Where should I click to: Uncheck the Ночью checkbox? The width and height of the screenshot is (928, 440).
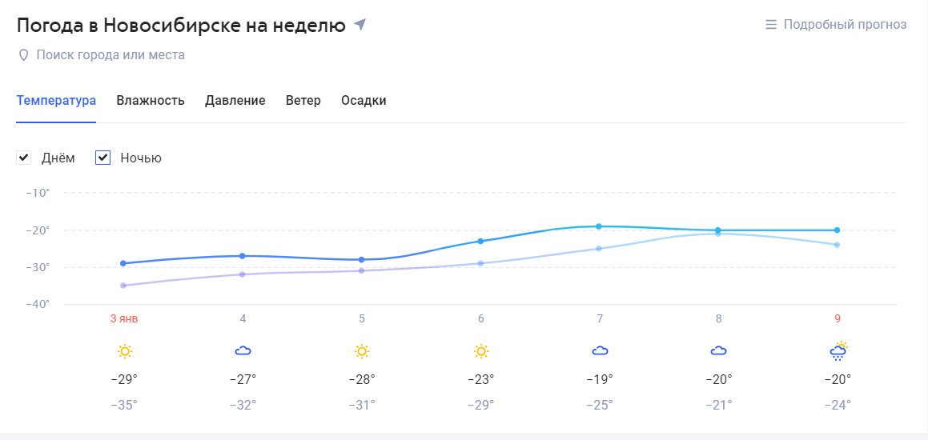point(102,158)
